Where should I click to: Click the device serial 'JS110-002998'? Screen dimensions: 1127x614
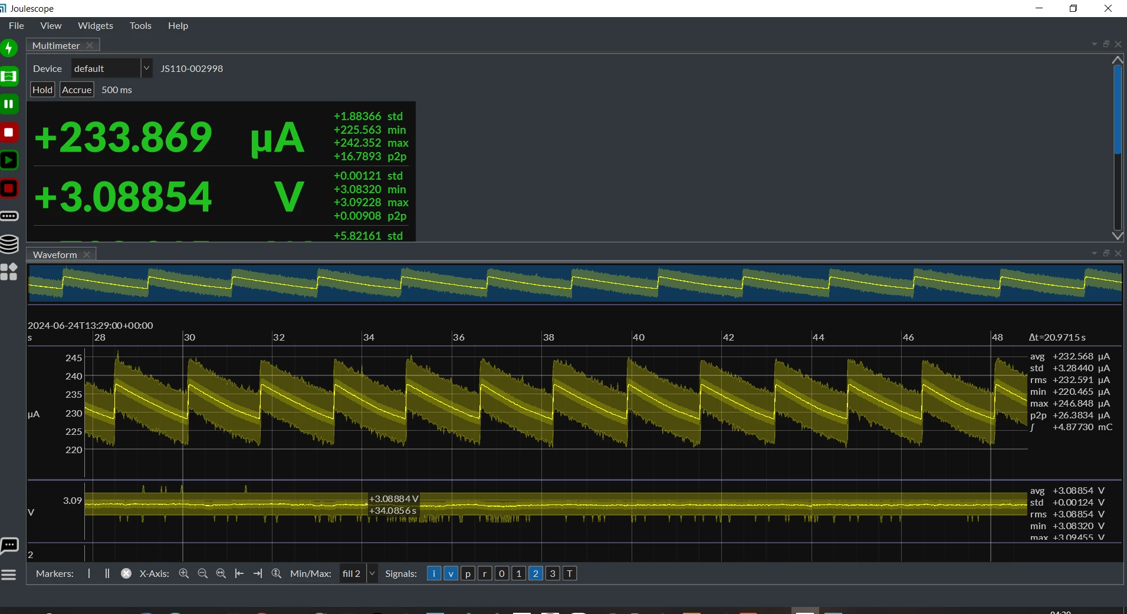point(192,68)
